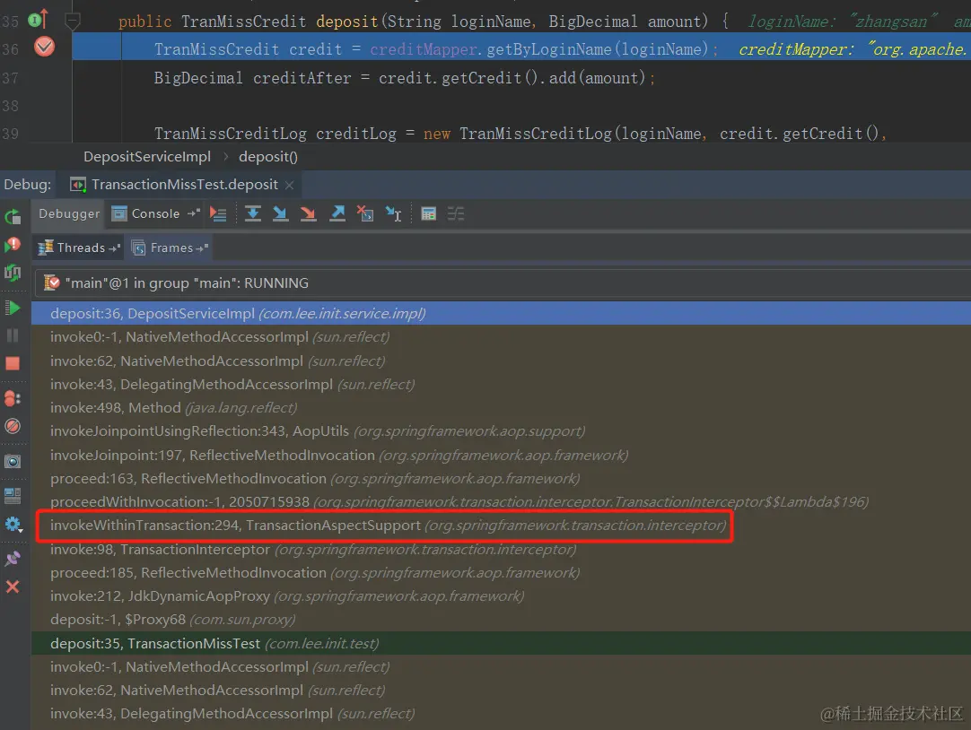Viewport: 971px width, 730px height.
Task: Select frame proceedWithInvocation:-1, 2050715938
Action: tap(501, 501)
